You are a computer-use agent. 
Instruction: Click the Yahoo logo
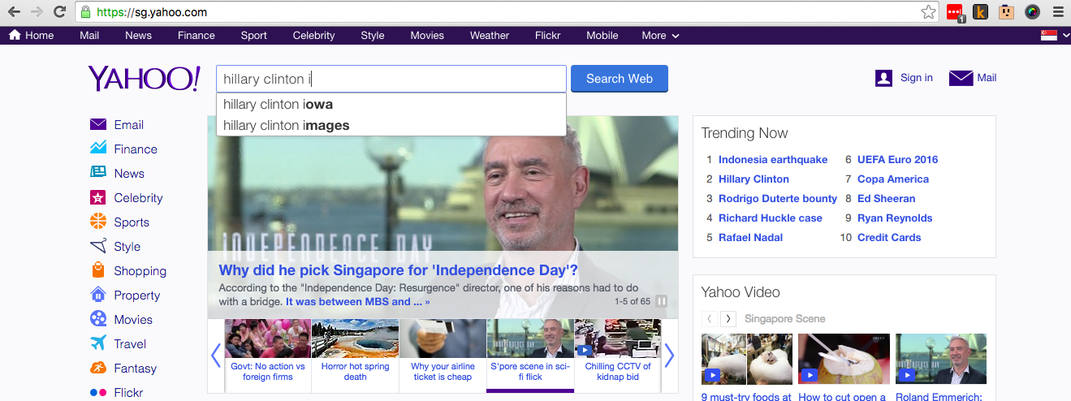(x=144, y=79)
